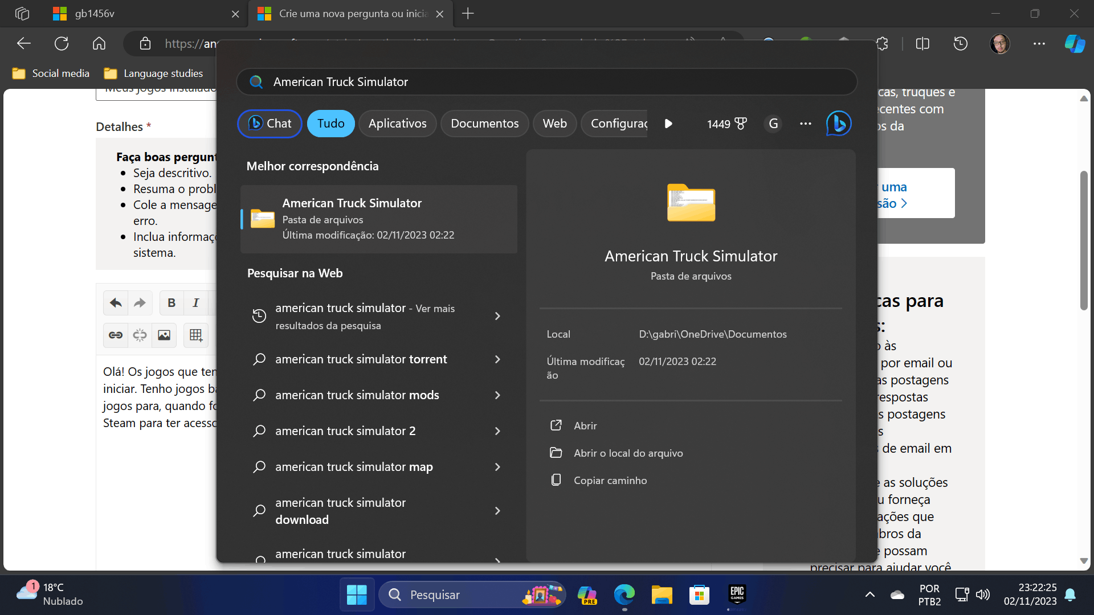Click the taskbar Pesquisar search box
The image size is (1094, 615).
(x=472, y=594)
